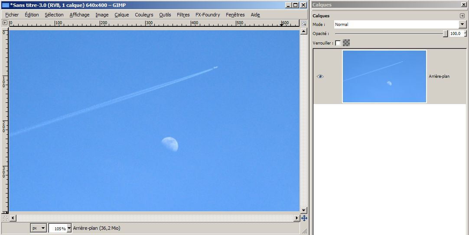Click the Arrière-plan layer thumbnail
Screen dimensions: 469x235
(384, 76)
